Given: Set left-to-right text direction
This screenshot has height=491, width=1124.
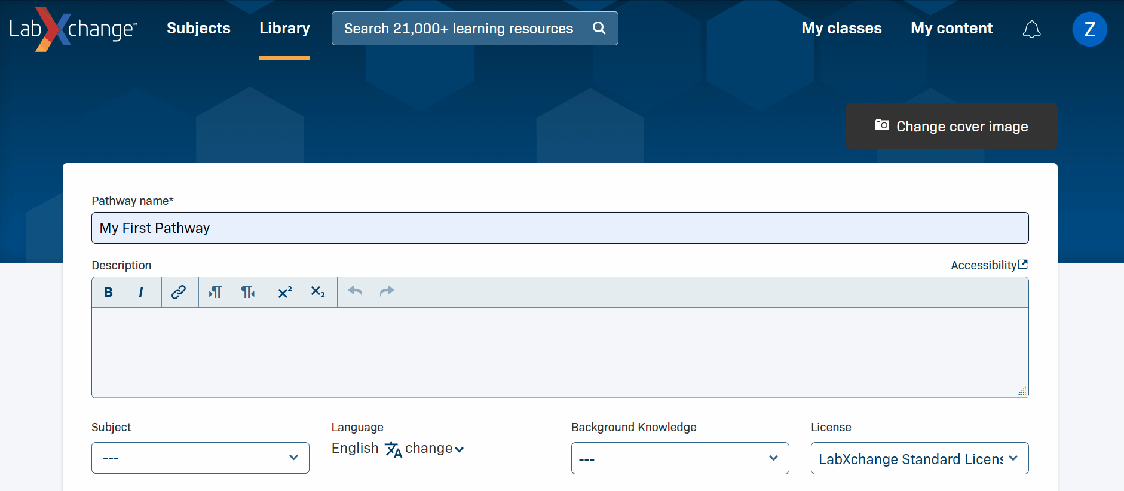Looking at the screenshot, I should tap(216, 292).
